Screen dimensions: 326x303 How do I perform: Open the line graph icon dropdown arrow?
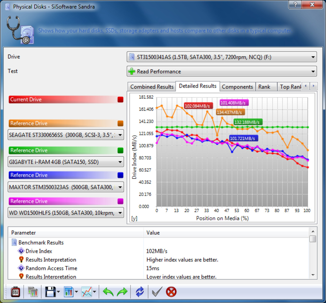(x=95, y=292)
